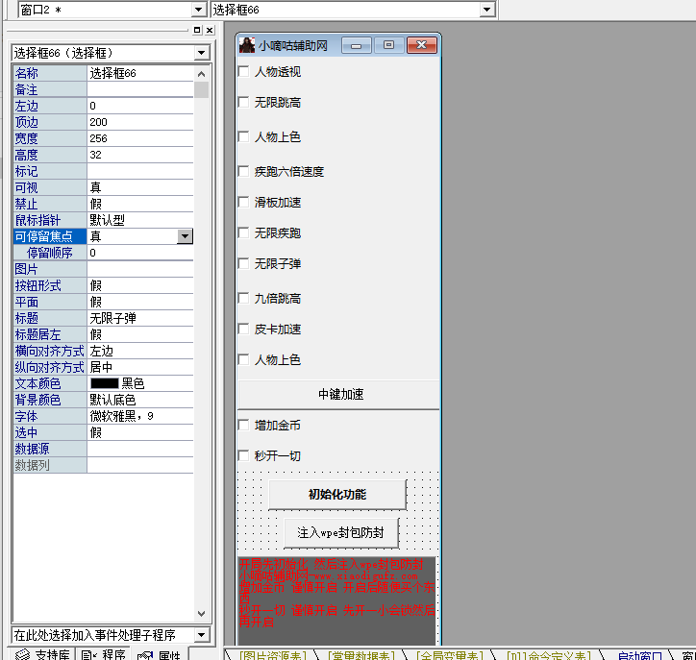Viewport: 696px width, 660px height.
Task: Expand the 可停留焦点 value dropdown arrow
Action: tap(185, 236)
